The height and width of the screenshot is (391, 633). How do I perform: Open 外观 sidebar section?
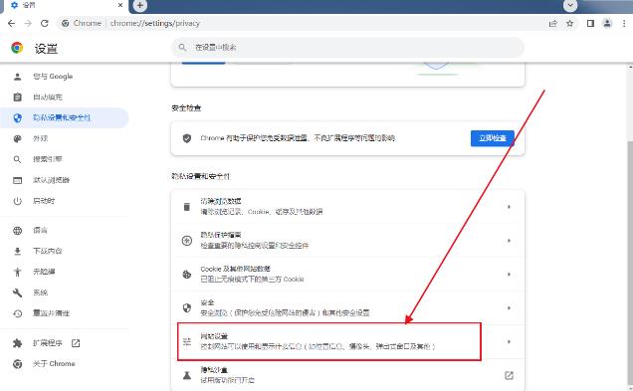65,138
